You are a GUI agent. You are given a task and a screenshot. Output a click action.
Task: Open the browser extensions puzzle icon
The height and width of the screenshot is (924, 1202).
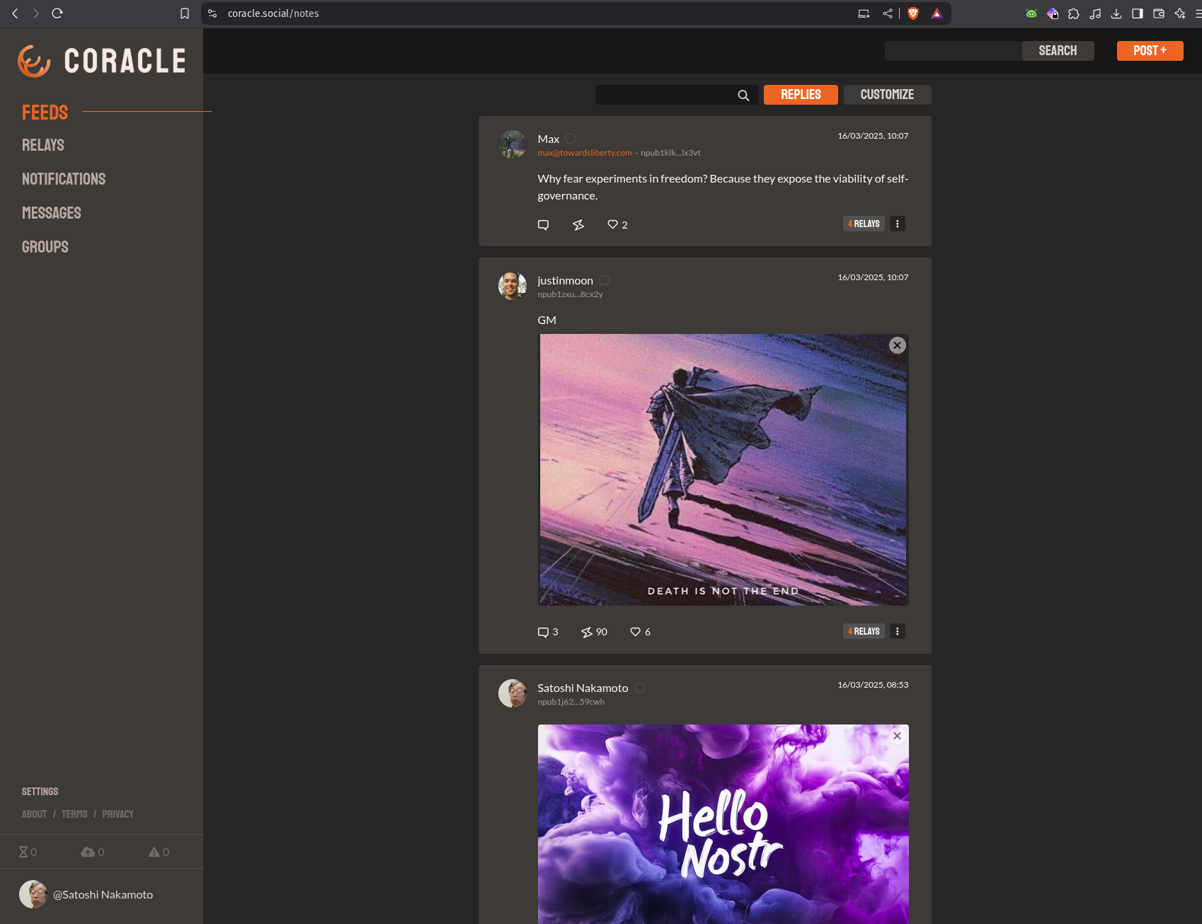pyautogui.click(x=1074, y=13)
